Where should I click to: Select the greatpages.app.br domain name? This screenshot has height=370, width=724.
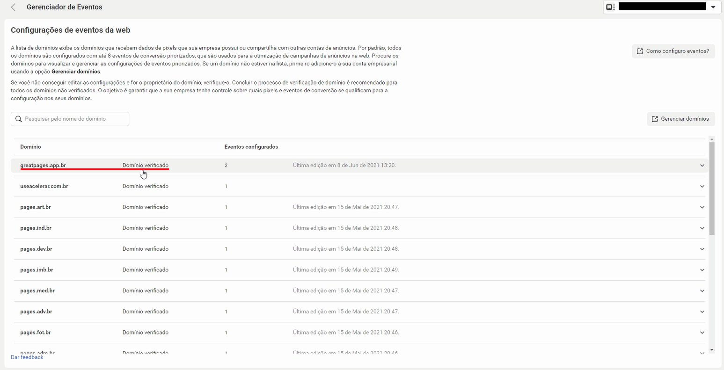point(43,165)
